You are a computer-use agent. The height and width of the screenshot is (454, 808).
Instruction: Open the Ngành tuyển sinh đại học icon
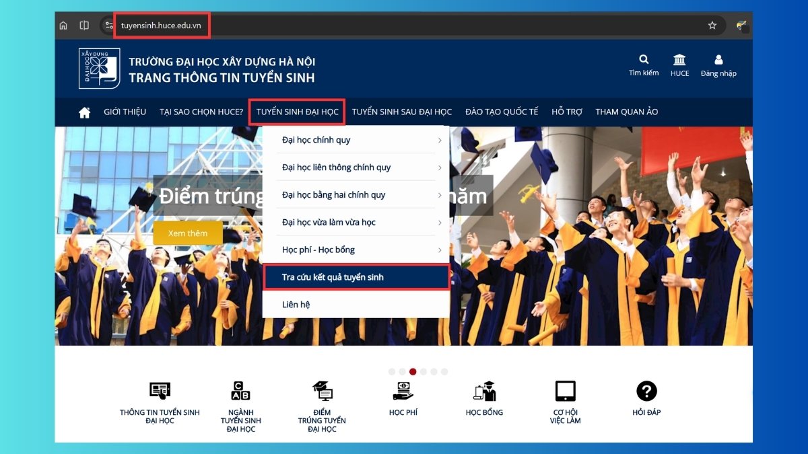pos(240,390)
